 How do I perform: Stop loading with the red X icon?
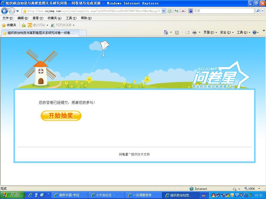point(183,11)
